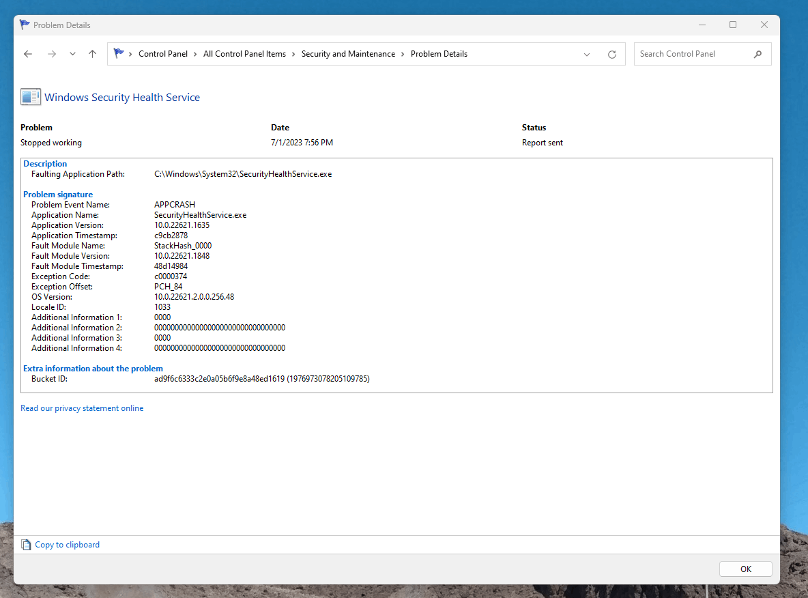
Task: Expand the address bar history dropdown
Action: click(x=586, y=54)
